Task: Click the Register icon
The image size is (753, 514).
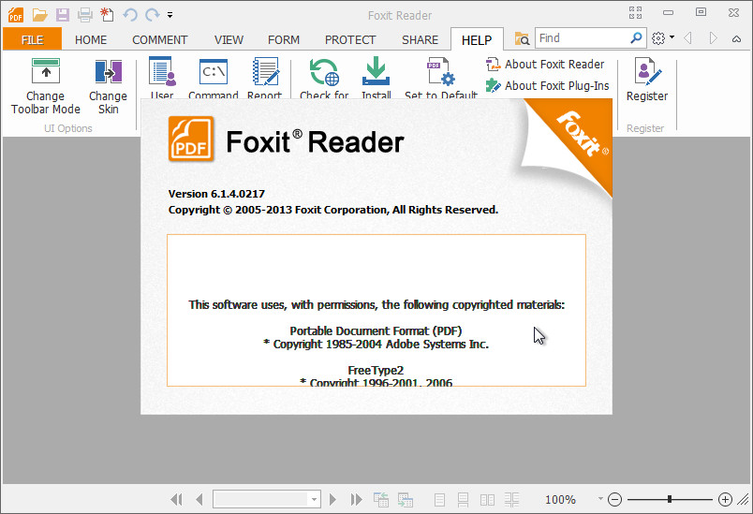Action: point(647,71)
